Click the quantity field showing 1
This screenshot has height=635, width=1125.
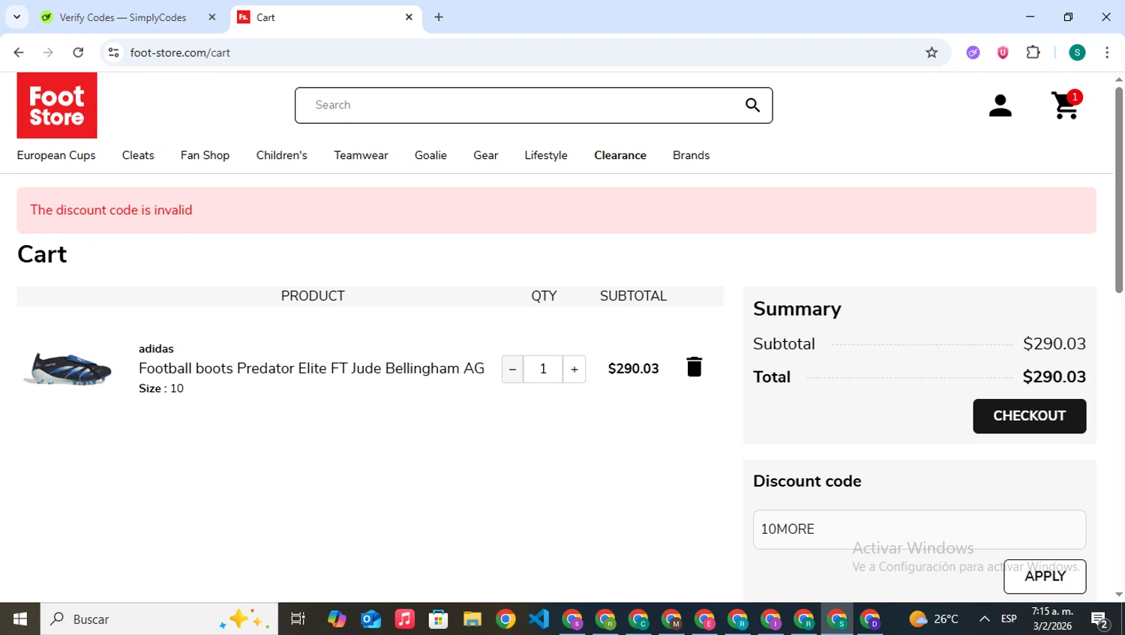click(543, 369)
